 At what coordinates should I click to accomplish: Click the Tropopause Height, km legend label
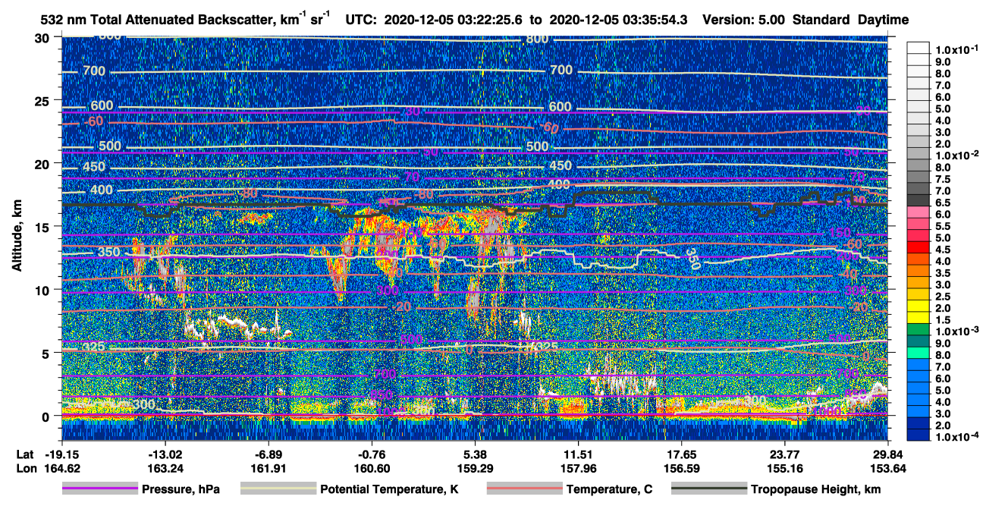pyautogui.click(x=815, y=489)
